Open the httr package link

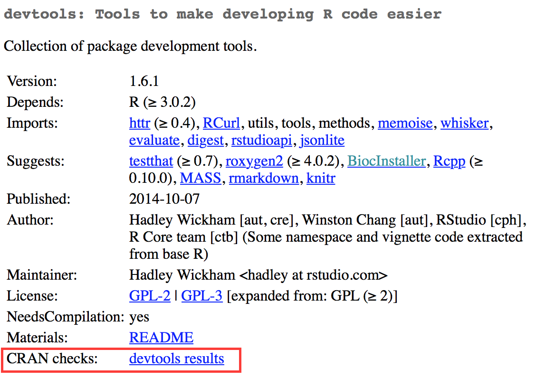click(140, 123)
